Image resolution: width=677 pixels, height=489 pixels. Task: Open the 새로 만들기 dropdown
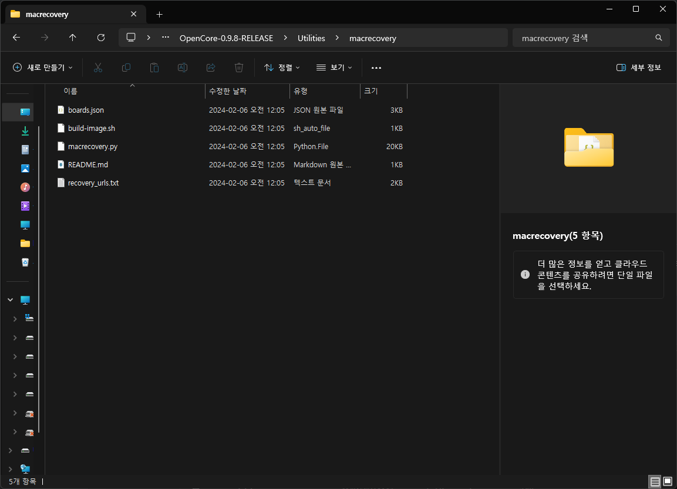click(42, 68)
